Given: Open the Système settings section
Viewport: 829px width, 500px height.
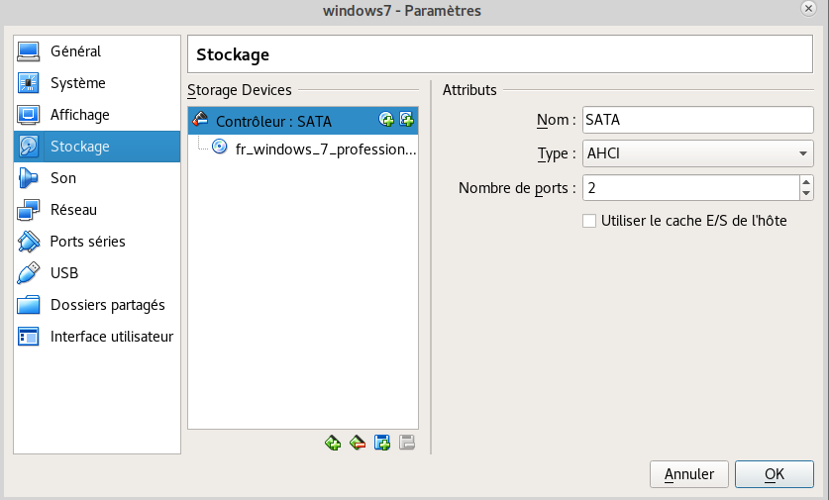Looking at the screenshot, I should coord(77,83).
